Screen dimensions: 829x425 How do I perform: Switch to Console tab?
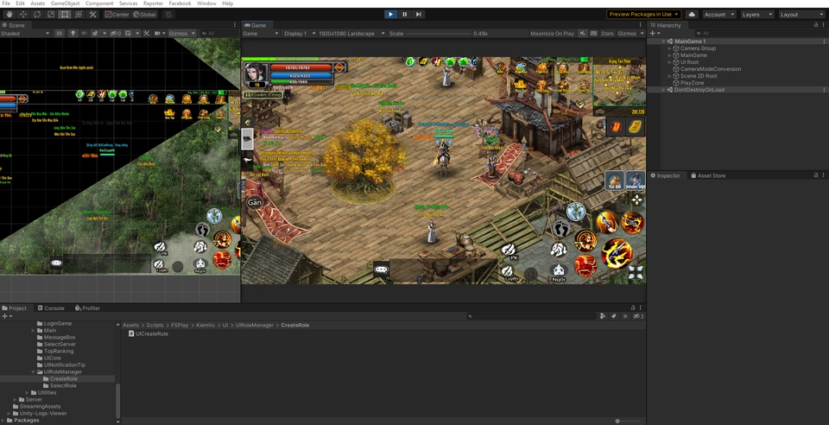tap(50, 308)
